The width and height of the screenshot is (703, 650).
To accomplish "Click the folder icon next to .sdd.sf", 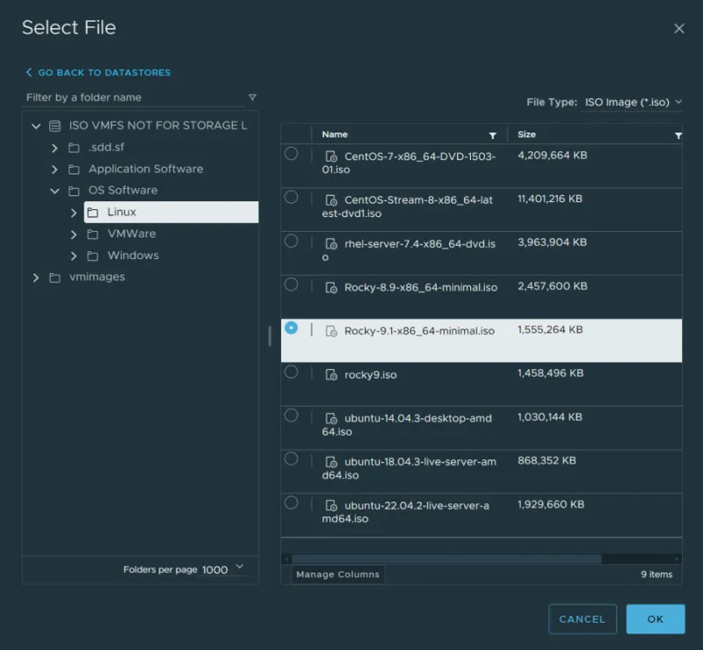I will (74, 148).
